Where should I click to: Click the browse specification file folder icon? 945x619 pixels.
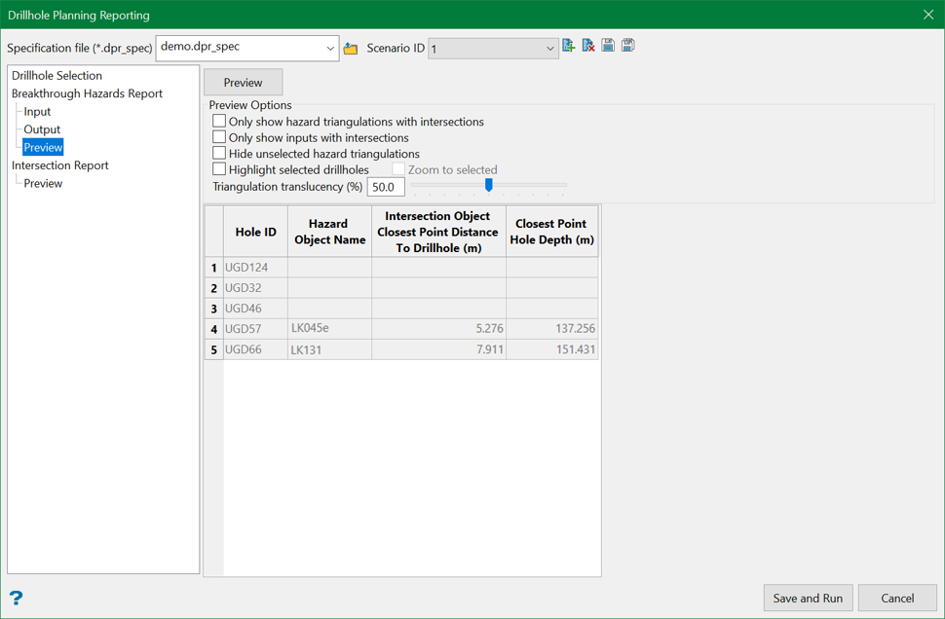[x=351, y=49]
